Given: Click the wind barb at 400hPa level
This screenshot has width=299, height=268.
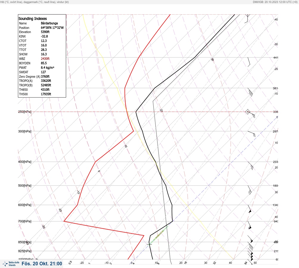Looking at the screenshot, I should point(251,166).
